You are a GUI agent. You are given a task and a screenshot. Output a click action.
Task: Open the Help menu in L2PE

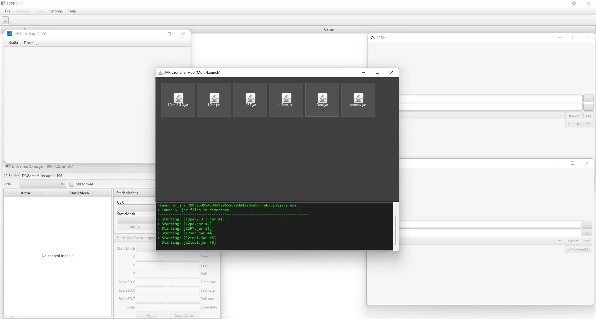tap(72, 11)
